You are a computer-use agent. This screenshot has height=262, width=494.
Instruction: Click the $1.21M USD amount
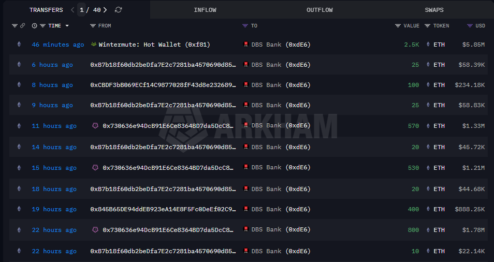coord(473,168)
